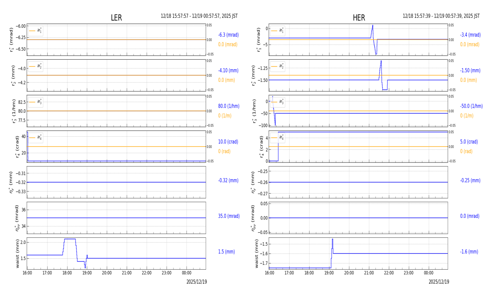The width and height of the screenshot is (484, 296).
Task: Click the HER value 5.0 (crad)
Action: coord(469,142)
